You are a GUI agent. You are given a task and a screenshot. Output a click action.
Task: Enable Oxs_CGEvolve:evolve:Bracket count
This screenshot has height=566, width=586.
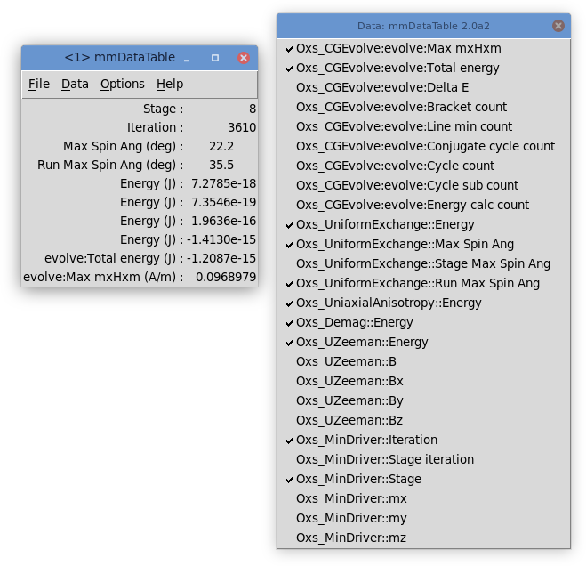coord(401,107)
